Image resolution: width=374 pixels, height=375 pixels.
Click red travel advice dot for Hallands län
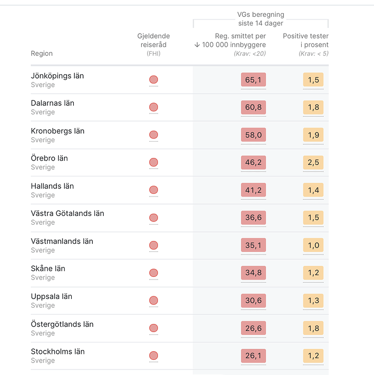click(x=154, y=190)
